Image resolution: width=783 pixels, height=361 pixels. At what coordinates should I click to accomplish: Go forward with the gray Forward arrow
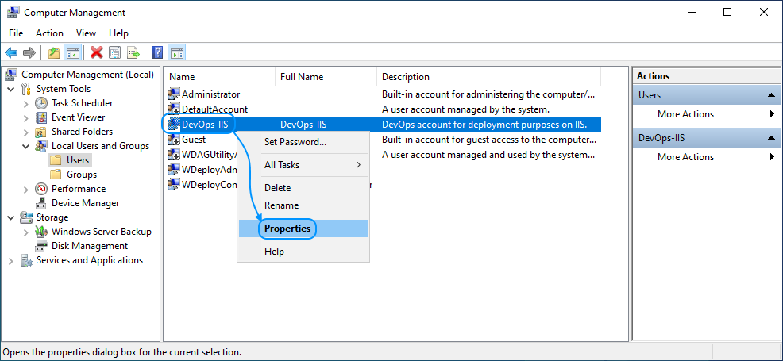29,52
